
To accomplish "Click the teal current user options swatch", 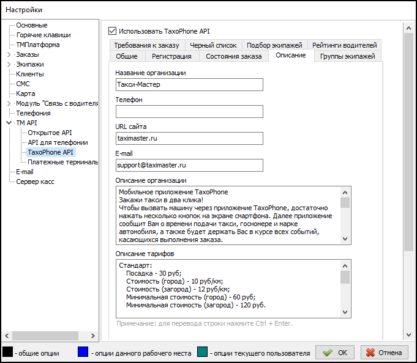I will (x=203, y=352).
